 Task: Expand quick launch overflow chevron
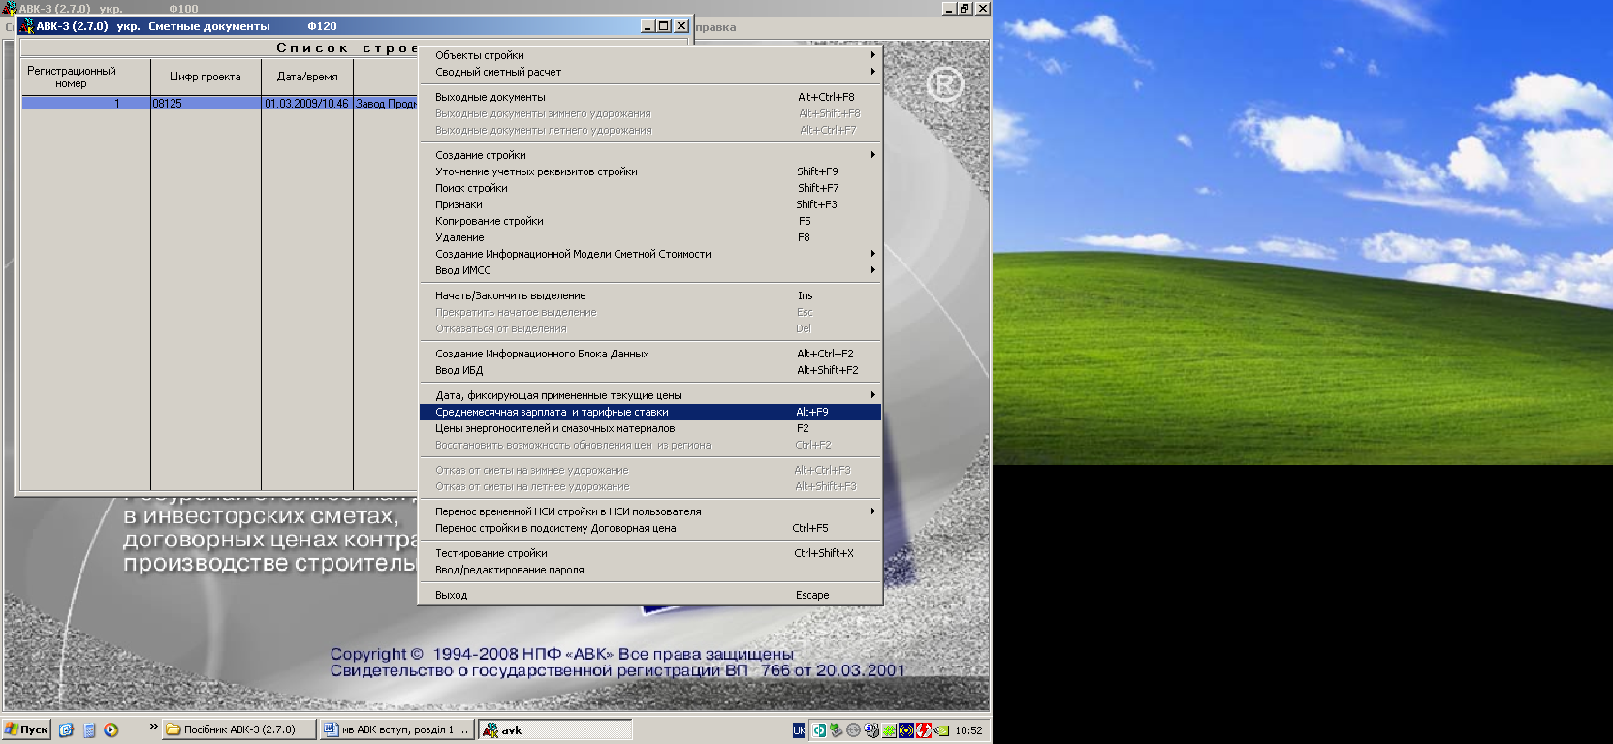click(x=153, y=727)
